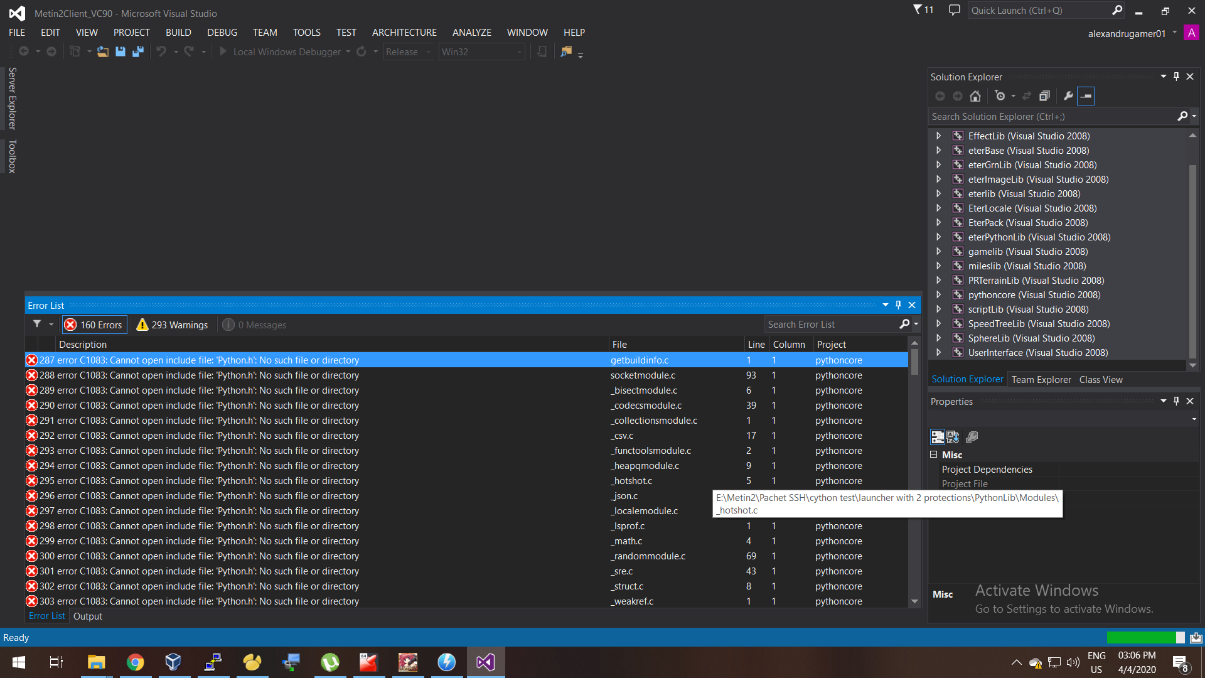Click the Redo toolbar icon
This screenshot has width=1205, height=678.
[189, 51]
